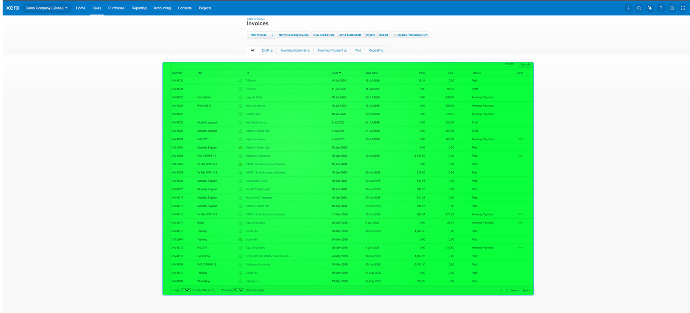Click the New Repeating Invoice button
The height and width of the screenshot is (313, 690).
(x=294, y=35)
